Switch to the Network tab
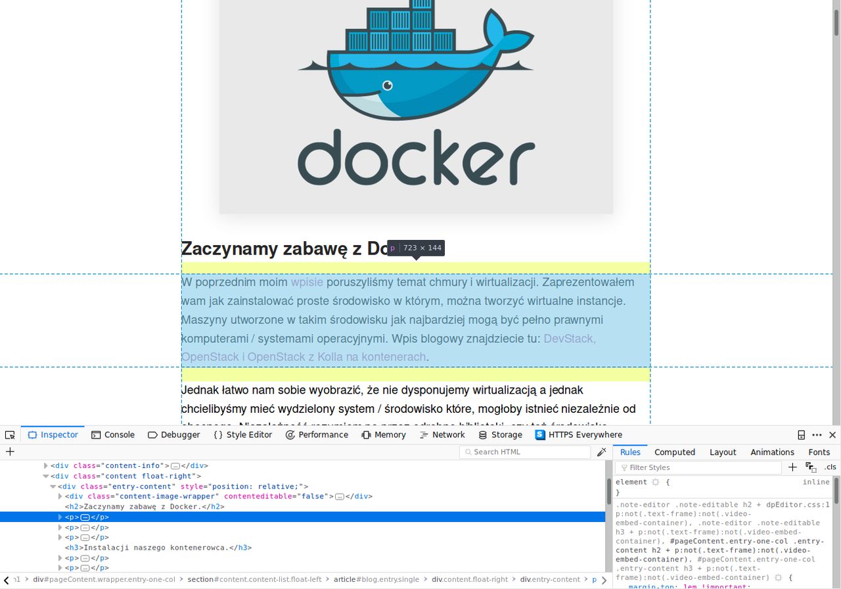Image resolution: width=841 pixels, height=589 pixels. click(442, 435)
